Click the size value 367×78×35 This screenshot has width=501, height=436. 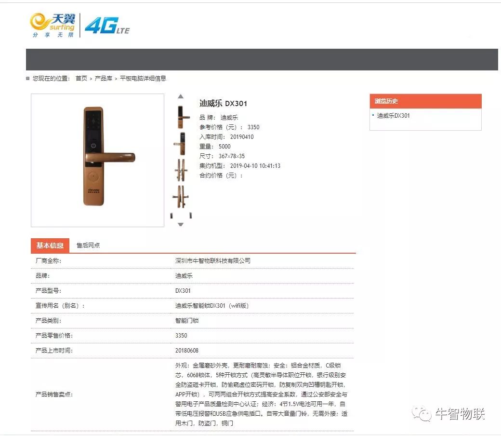[x=232, y=156]
